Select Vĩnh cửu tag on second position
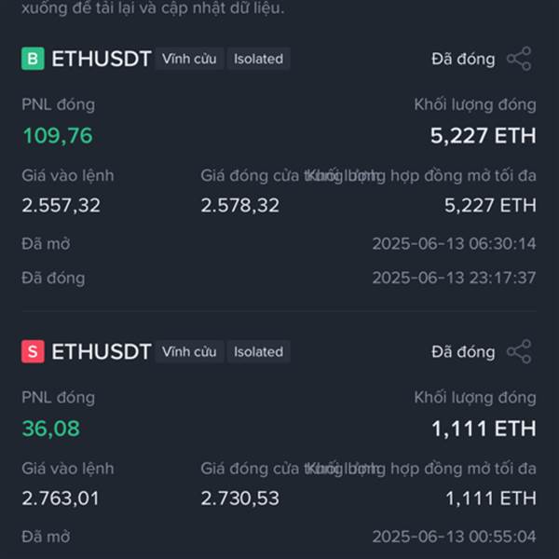The image size is (559, 559). point(189,351)
